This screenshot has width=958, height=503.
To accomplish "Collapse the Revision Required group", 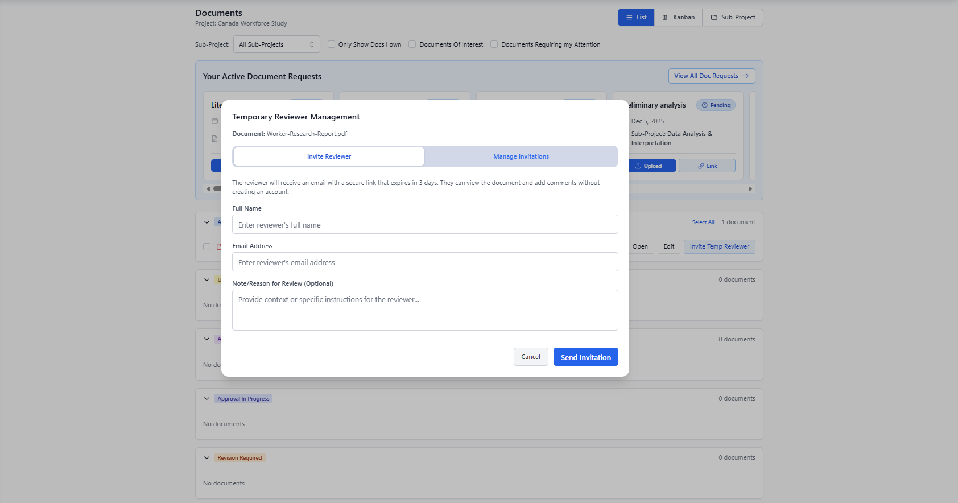I will click(x=207, y=457).
